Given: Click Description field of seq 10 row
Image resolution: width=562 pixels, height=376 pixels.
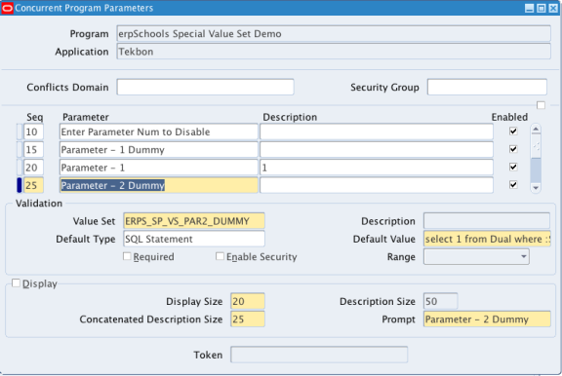Looking at the screenshot, I should pos(377,132).
